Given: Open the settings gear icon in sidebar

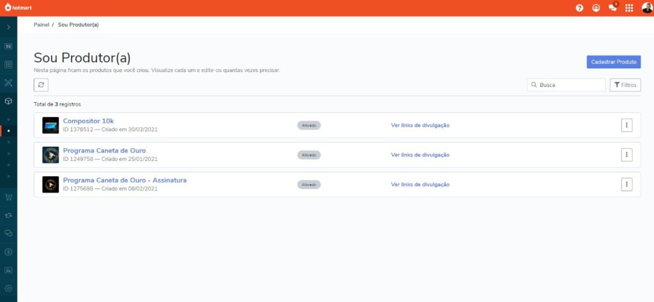Looking at the screenshot, I should click(x=8, y=288).
